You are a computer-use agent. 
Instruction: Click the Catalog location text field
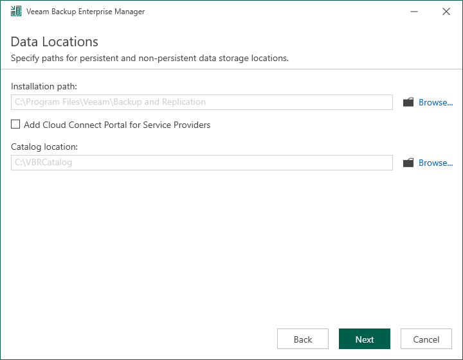202,163
